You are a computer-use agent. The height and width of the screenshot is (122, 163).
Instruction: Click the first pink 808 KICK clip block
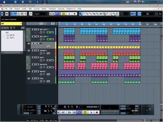pyautogui.click(x=69, y=66)
